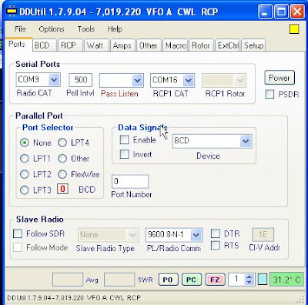Click the Minimize window button
The height and width of the screenshot is (305, 308).
(265, 12)
